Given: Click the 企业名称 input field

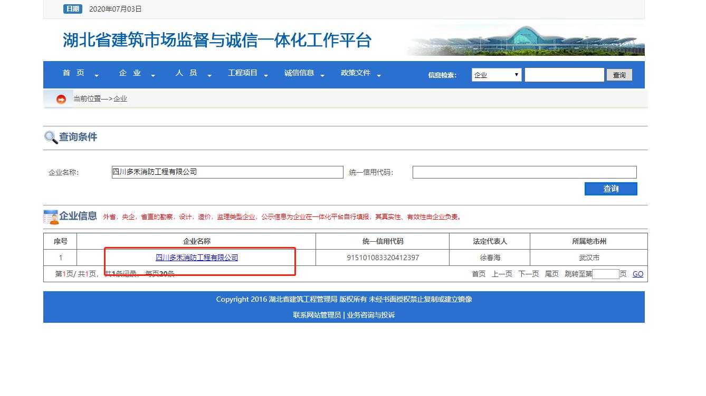Looking at the screenshot, I should pos(227,172).
